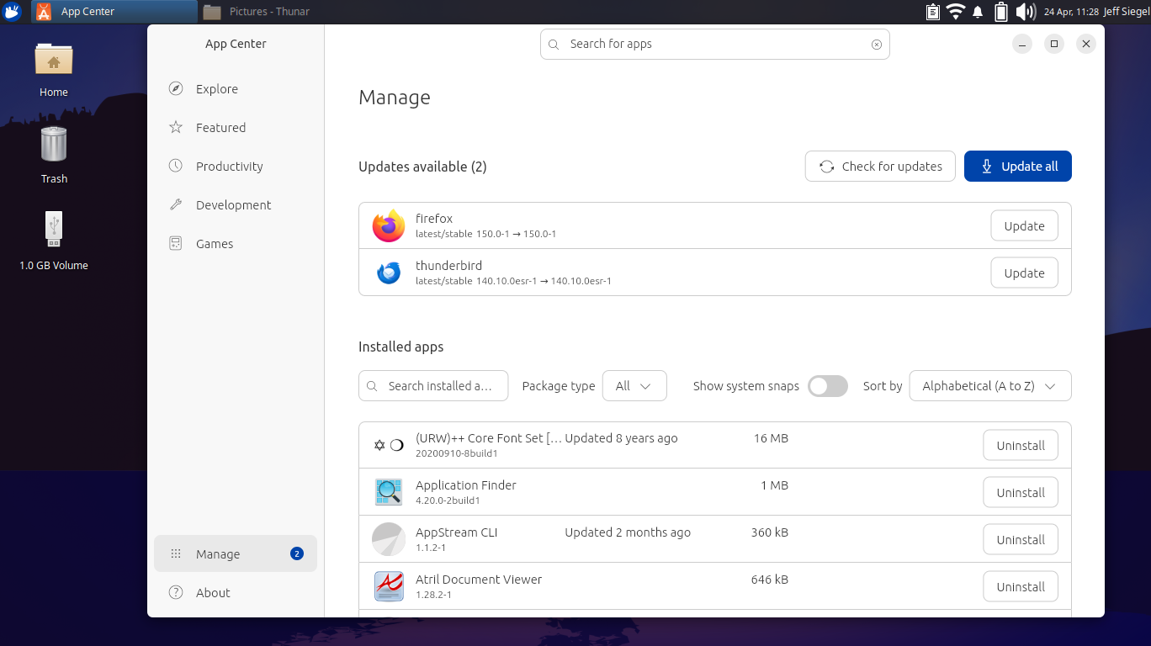This screenshot has height=646, width=1151.
Task: Click the Firefox app icon in updates list
Action: [389, 225]
